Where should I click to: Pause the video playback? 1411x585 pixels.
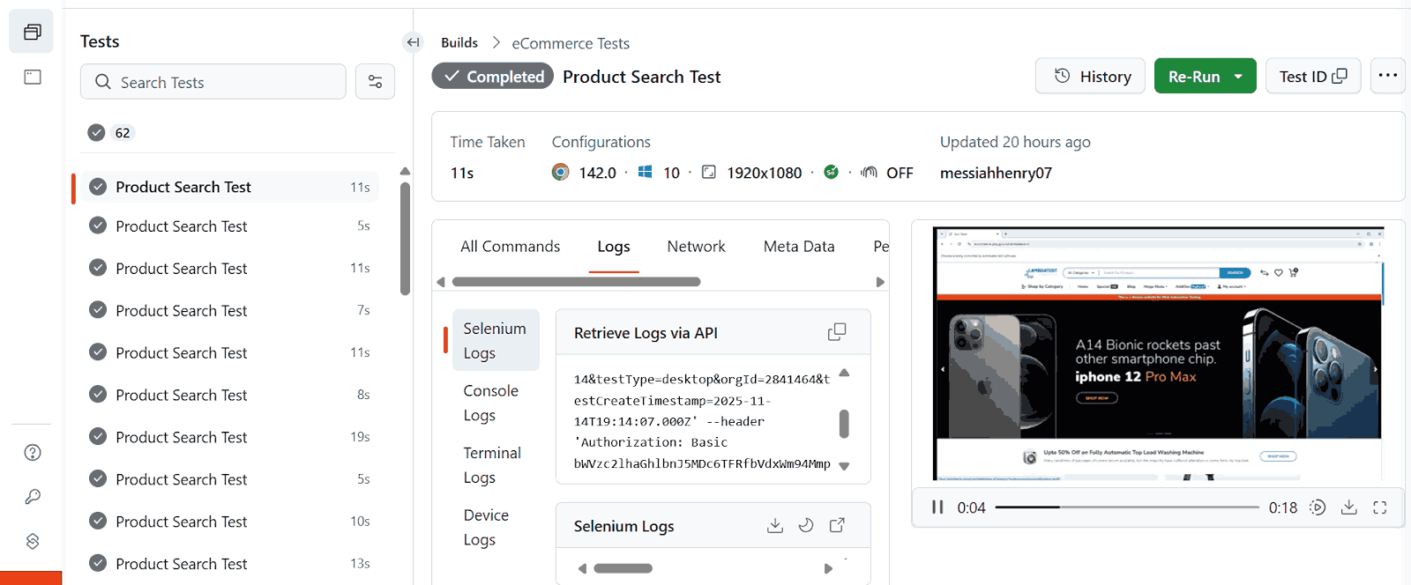937,507
